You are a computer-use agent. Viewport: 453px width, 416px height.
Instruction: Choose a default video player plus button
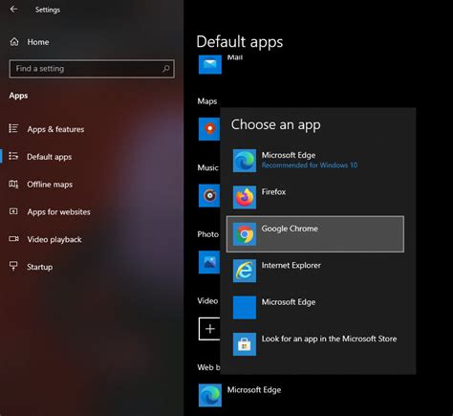[x=209, y=329]
